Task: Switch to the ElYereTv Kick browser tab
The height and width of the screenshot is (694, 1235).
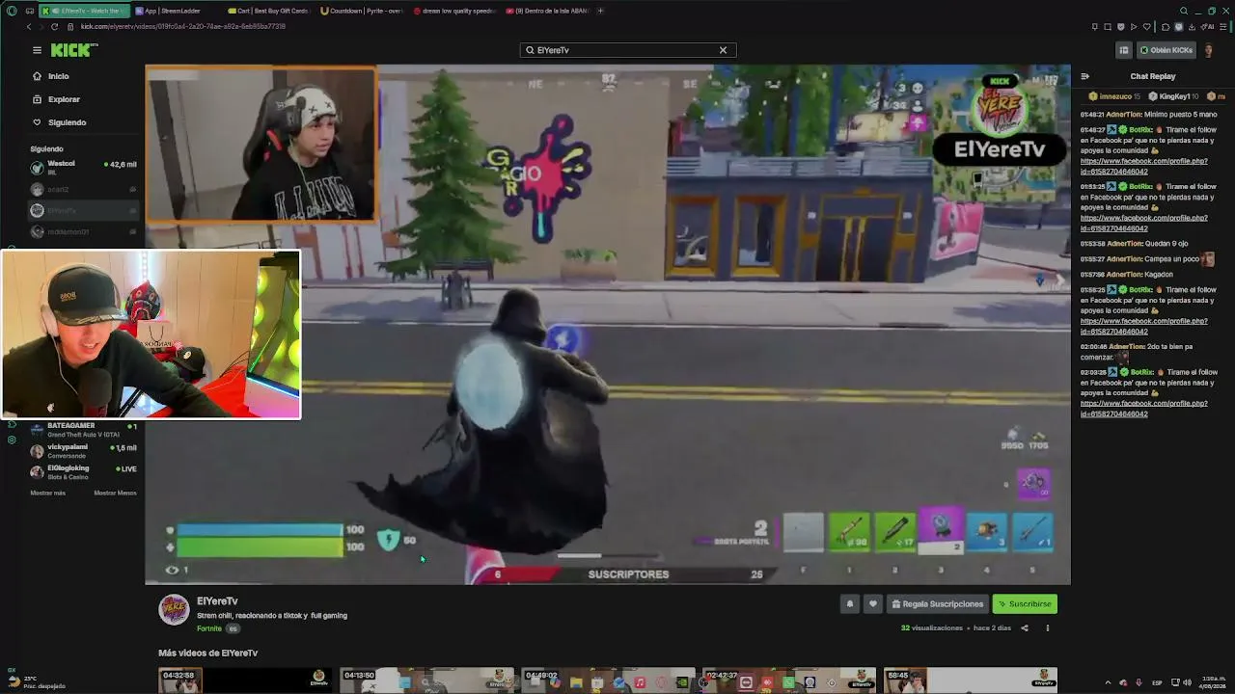Action: (x=83, y=11)
